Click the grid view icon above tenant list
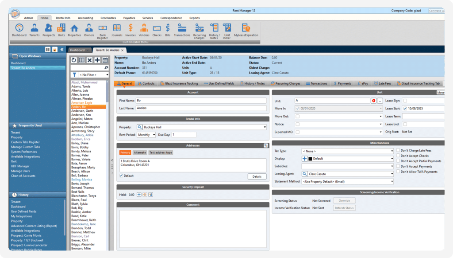 pyautogui.click(x=82, y=60)
